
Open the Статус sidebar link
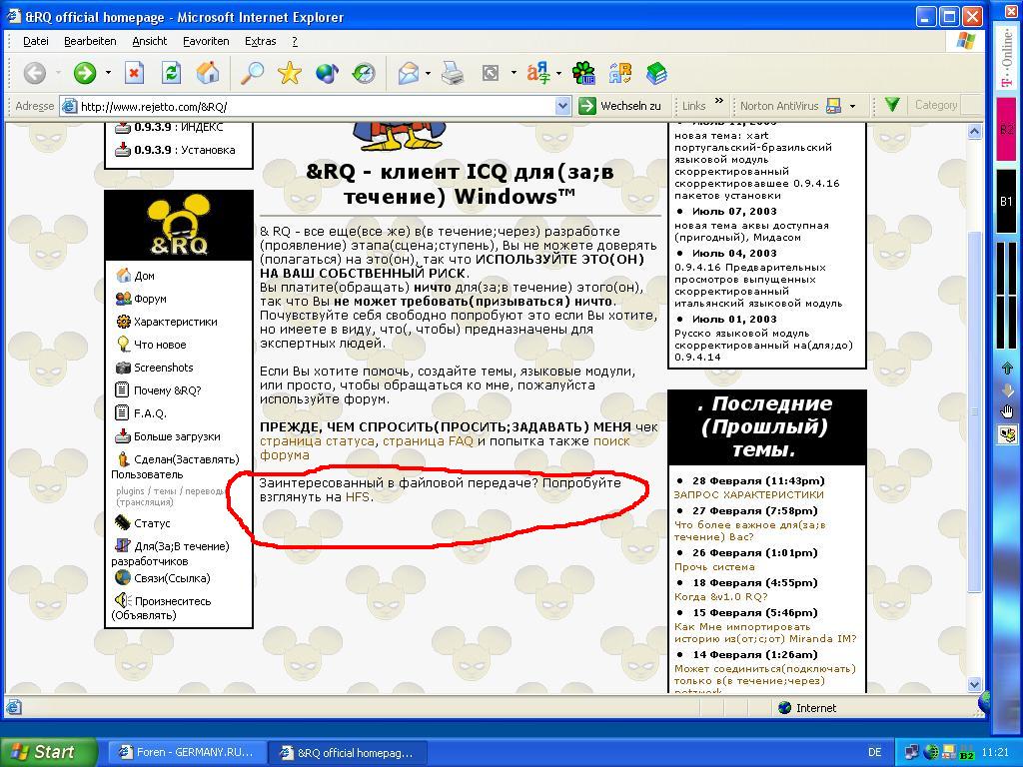point(152,523)
